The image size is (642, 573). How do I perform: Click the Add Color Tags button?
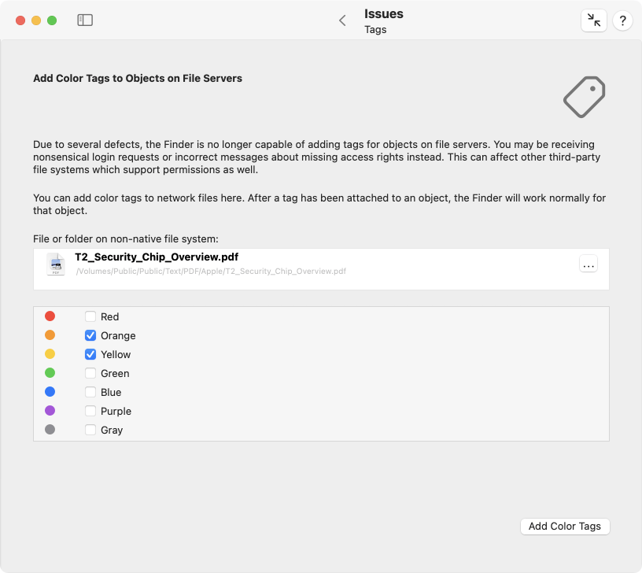tap(565, 527)
